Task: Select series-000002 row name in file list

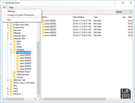Action: point(50,24)
